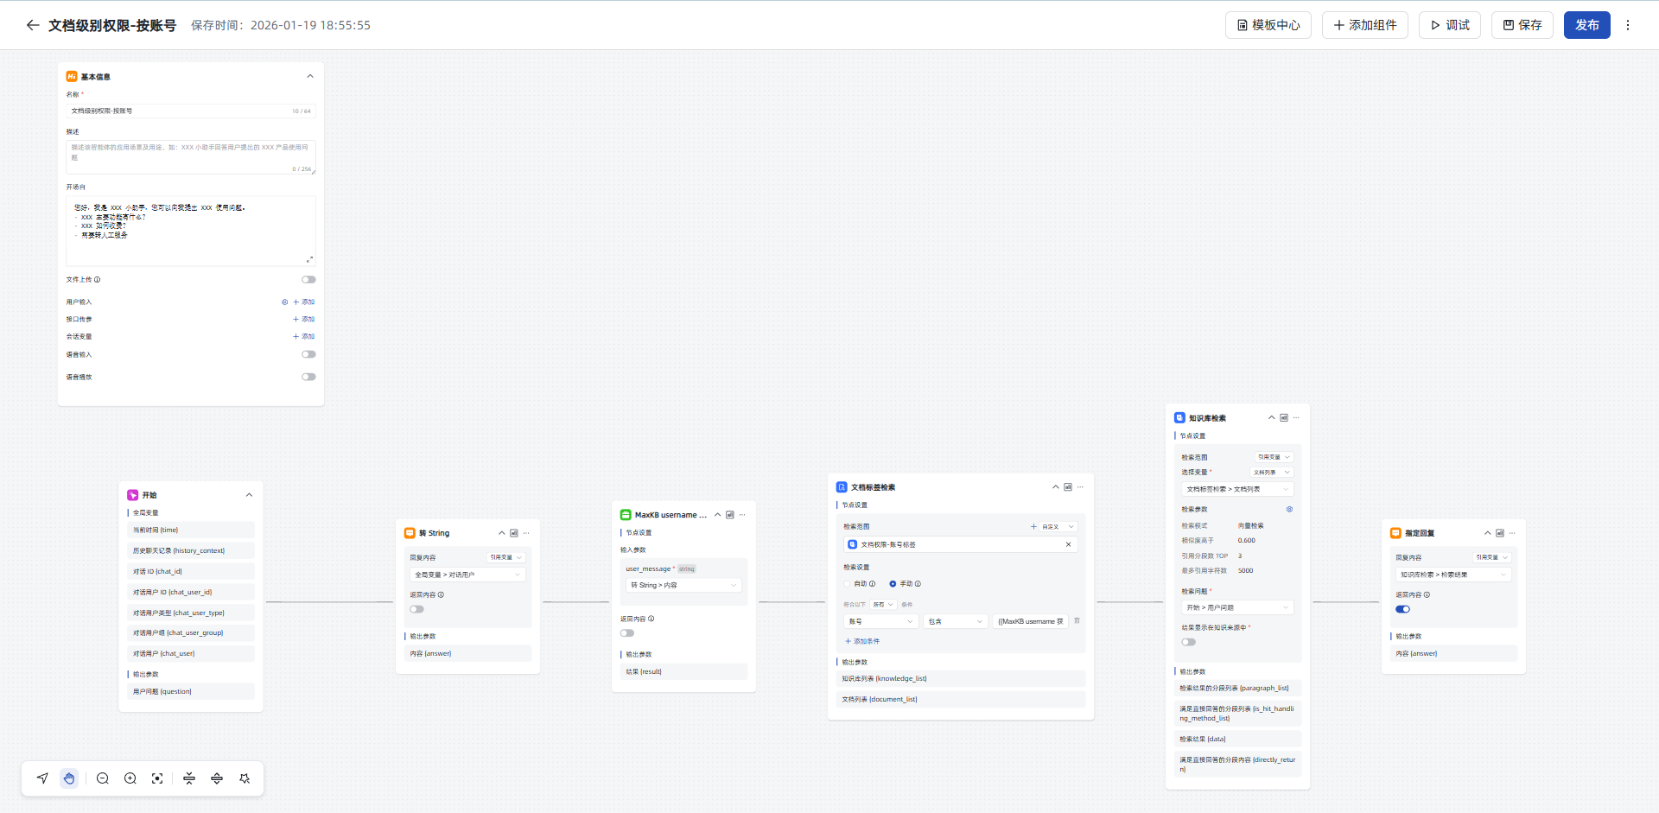Turn off 返回内容 in the 指定回复 node
The height and width of the screenshot is (813, 1659).
click(x=1402, y=609)
